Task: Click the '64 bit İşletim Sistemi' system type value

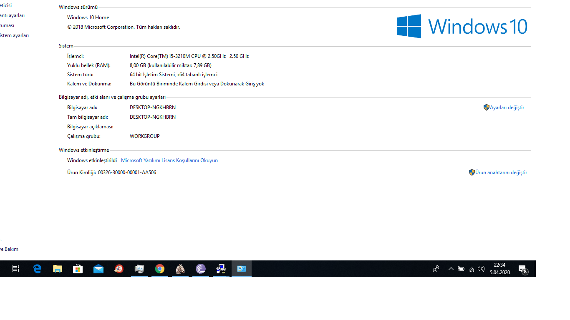Action: [174, 75]
